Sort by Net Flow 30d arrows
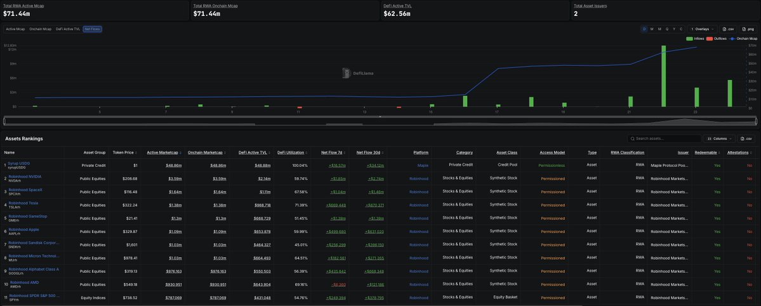761x306 pixels. click(x=383, y=152)
